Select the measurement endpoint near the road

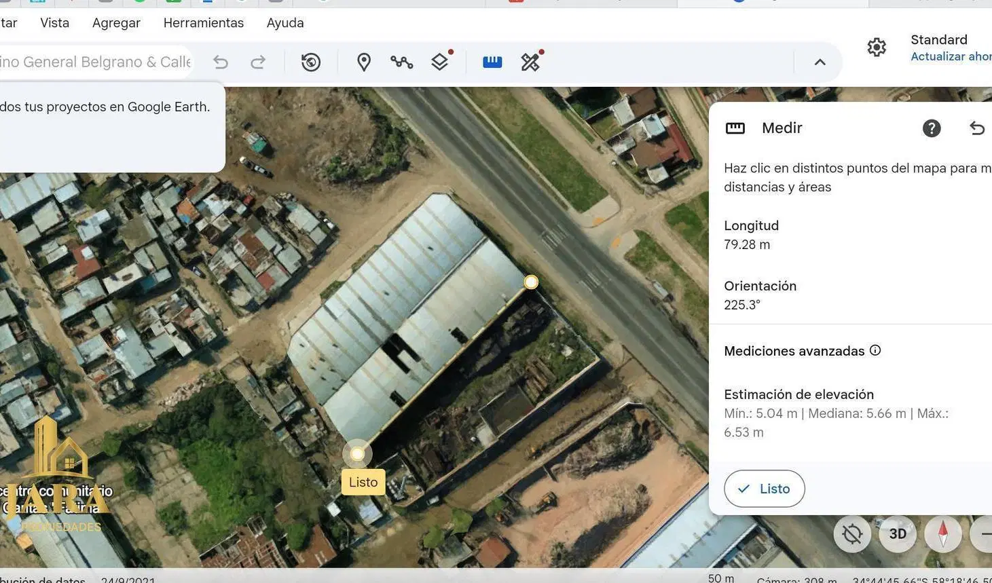tap(531, 282)
